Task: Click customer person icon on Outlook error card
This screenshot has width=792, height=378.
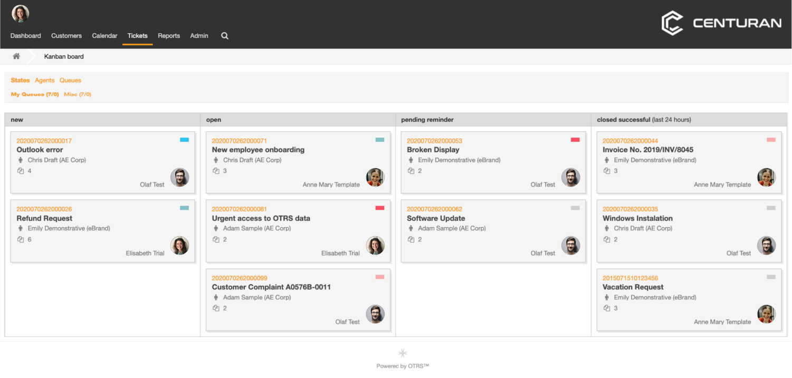Action: coord(21,160)
